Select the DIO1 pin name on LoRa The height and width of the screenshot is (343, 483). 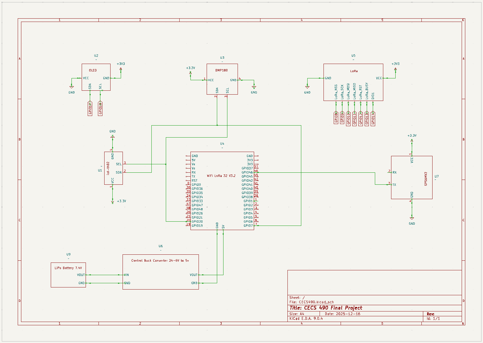point(373,96)
